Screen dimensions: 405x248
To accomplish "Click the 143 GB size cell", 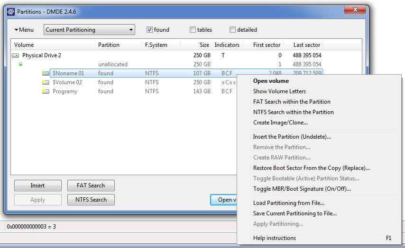I will point(202,91).
